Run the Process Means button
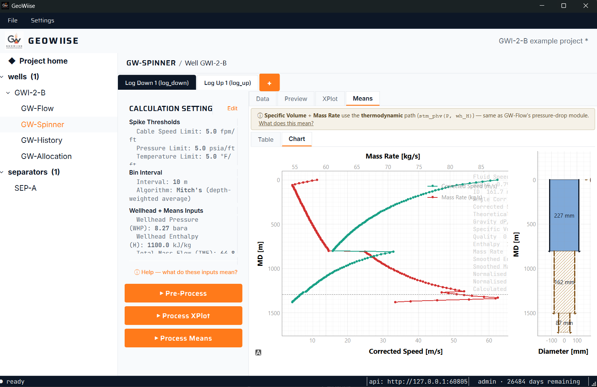The image size is (597, 387). click(x=183, y=338)
